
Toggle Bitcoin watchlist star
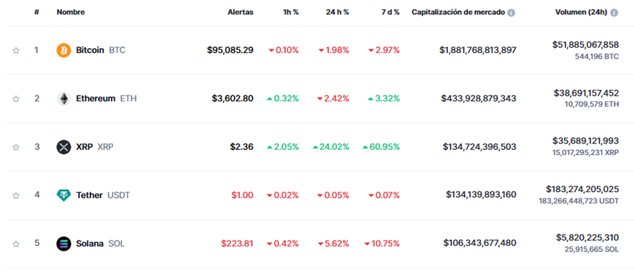(x=16, y=51)
